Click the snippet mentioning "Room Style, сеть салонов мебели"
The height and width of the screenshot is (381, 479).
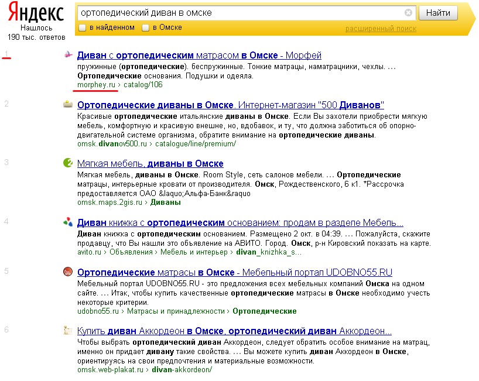[241, 184]
